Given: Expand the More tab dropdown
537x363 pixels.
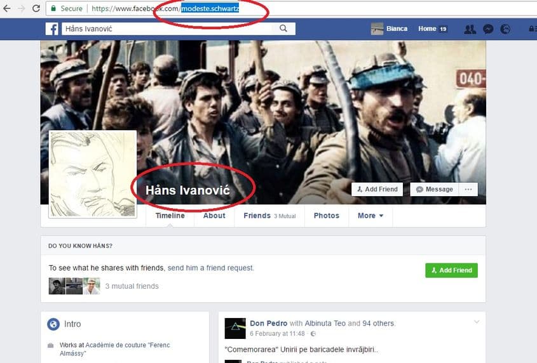Looking at the screenshot, I should [370, 216].
